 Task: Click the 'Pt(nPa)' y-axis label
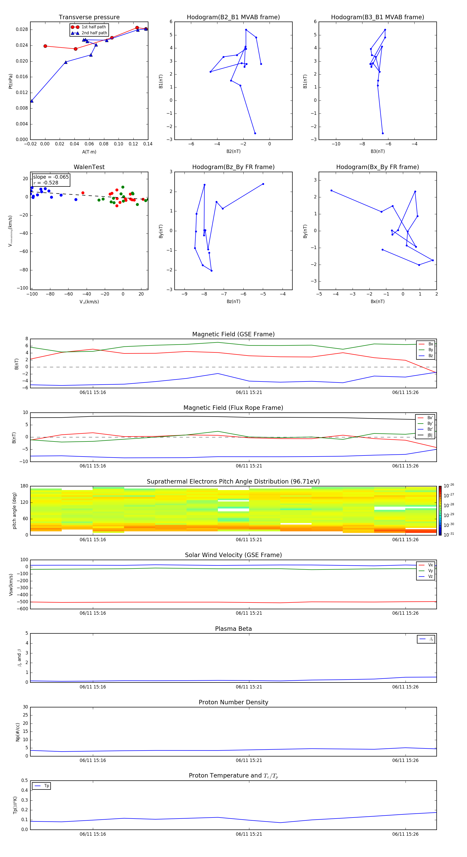pos(10,81)
